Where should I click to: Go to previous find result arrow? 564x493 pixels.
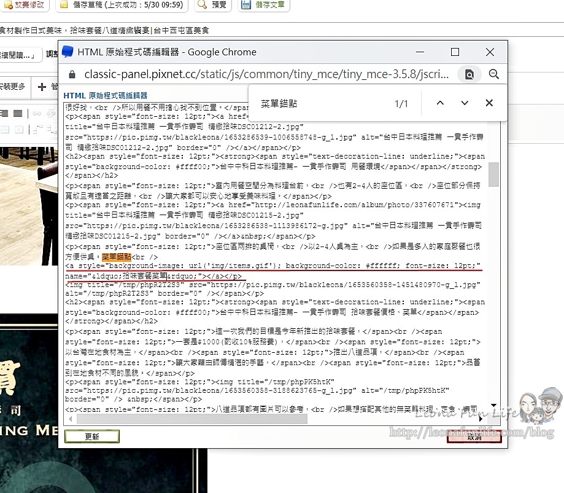tap(440, 103)
